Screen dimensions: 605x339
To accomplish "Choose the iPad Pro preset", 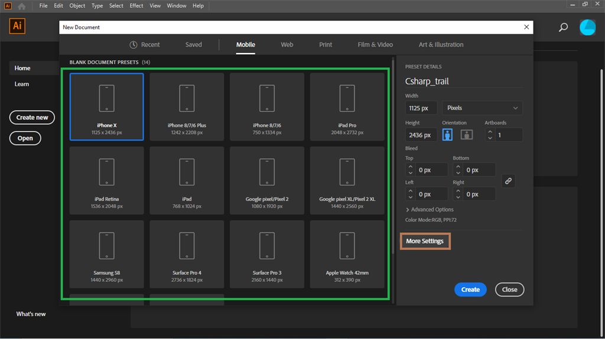I will pos(347,107).
